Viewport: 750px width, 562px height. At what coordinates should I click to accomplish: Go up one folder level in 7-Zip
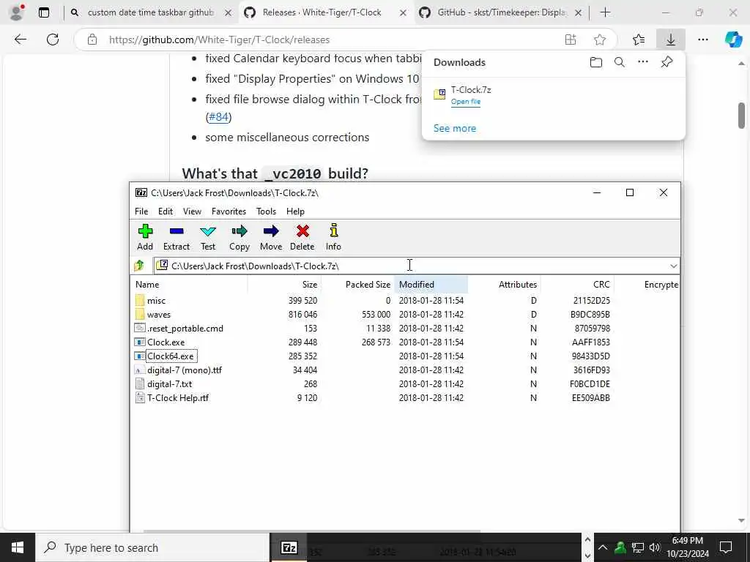pos(139,266)
